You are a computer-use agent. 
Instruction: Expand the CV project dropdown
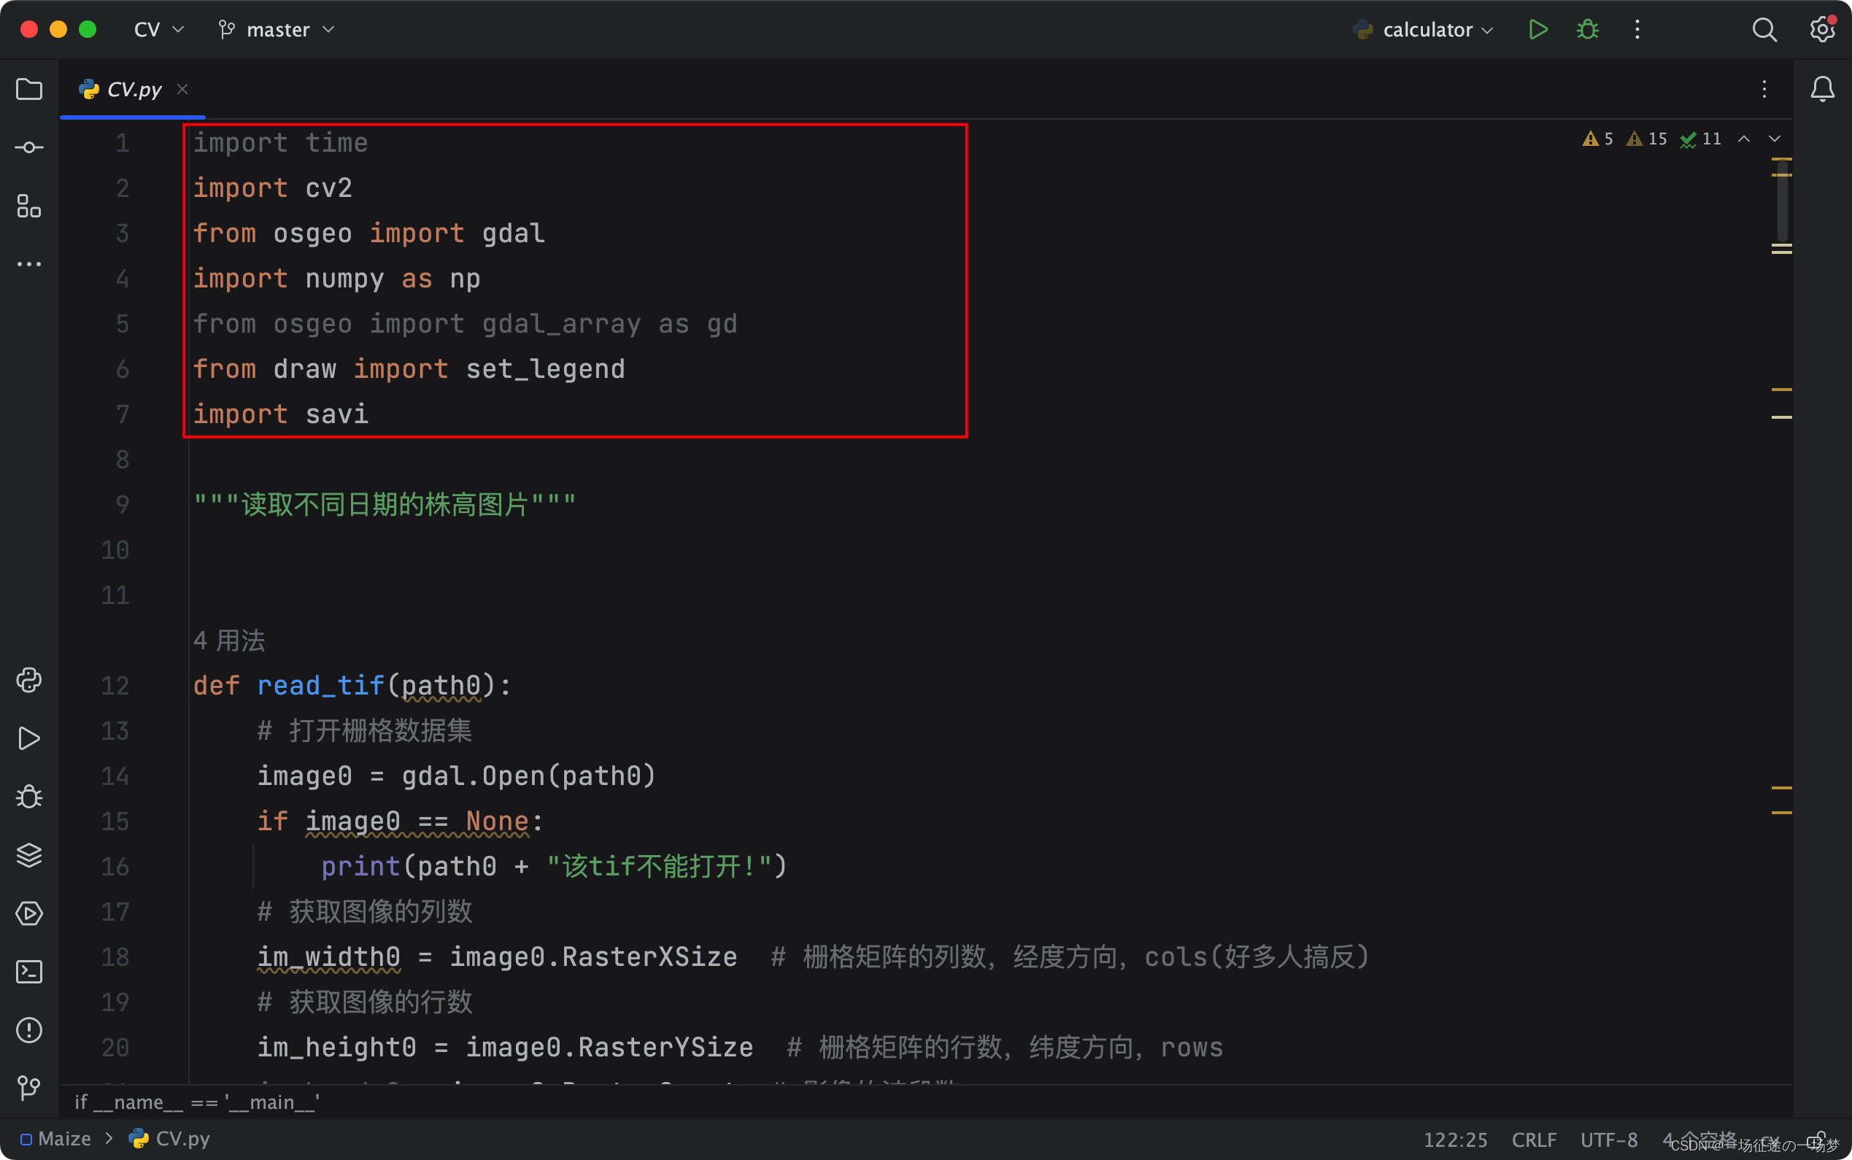[159, 30]
